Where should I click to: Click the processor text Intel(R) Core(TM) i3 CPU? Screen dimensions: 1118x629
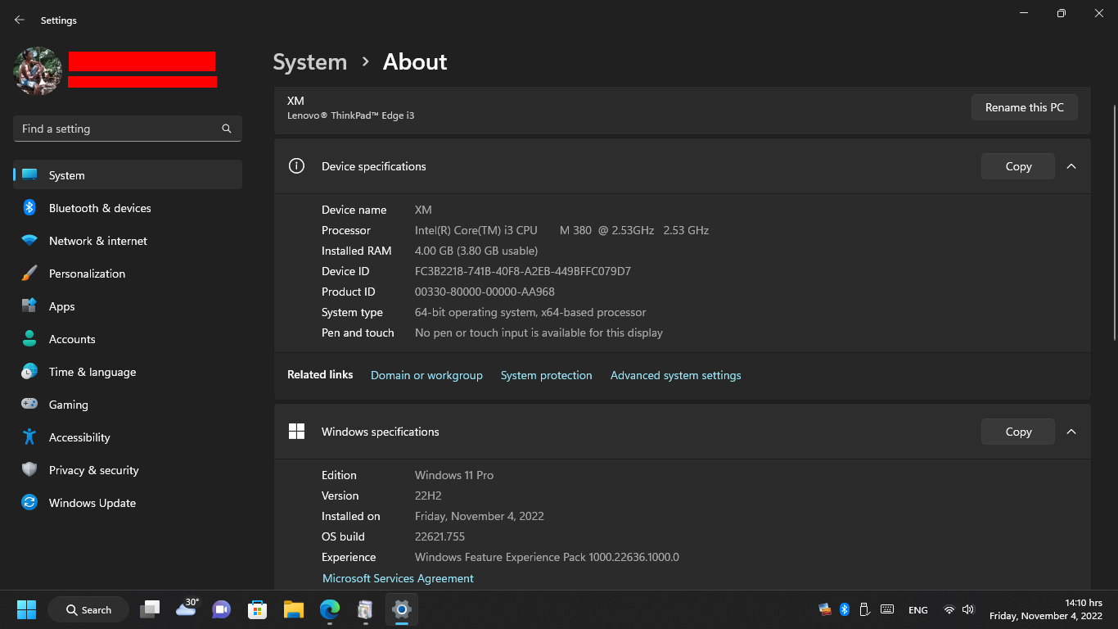coord(476,230)
